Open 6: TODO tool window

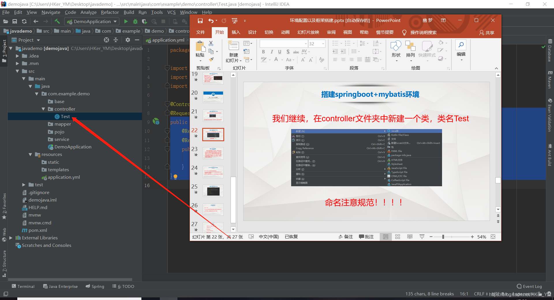(x=123, y=286)
